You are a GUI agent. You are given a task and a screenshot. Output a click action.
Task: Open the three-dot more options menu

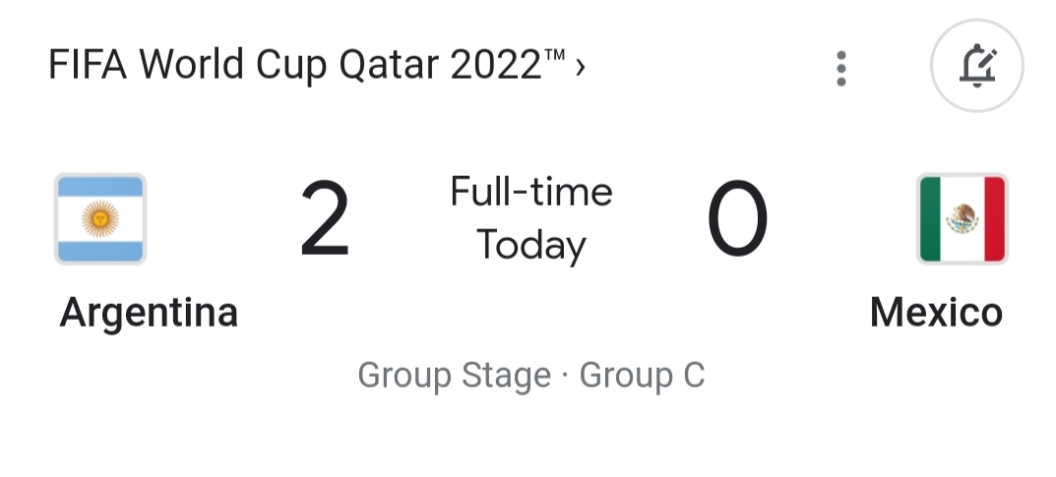click(x=840, y=68)
